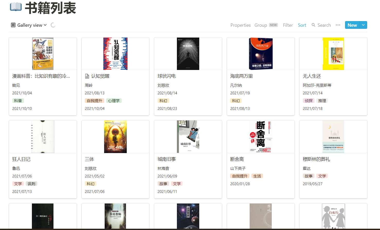Open the 狂人日记 book cover
The image size is (380, 230).
tap(43, 137)
